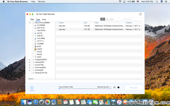Click the cab file type icon
This screenshot has height=106, width=170.
[35, 49]
